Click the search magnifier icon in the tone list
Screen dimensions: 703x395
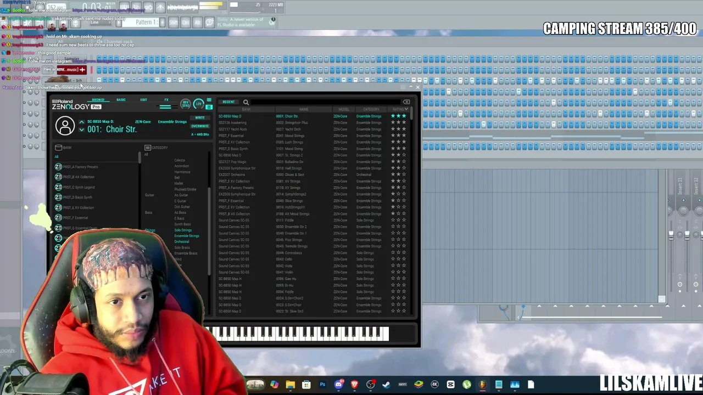(246, 102)
